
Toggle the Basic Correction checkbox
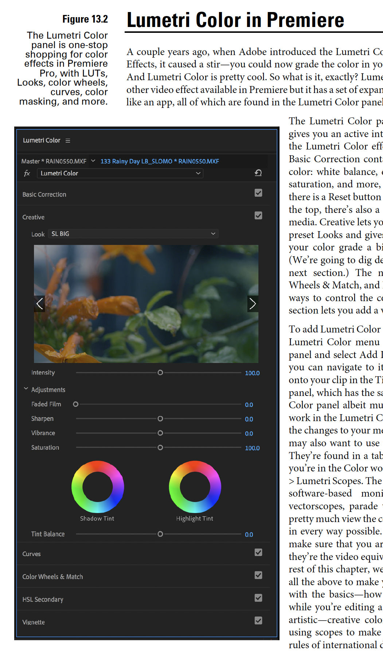click(x=258, y=193)
